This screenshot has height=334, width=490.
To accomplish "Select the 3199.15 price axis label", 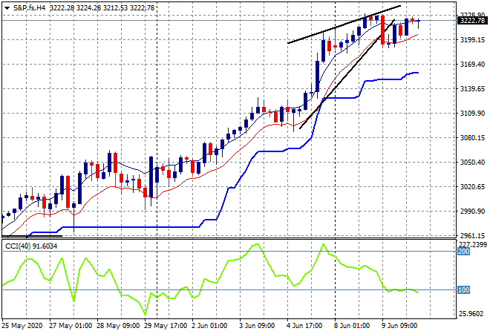I will 472,39.
